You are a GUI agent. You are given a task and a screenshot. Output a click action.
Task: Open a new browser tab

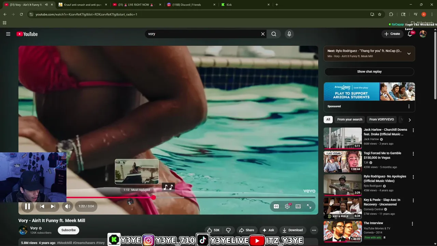tap(277, 5)
